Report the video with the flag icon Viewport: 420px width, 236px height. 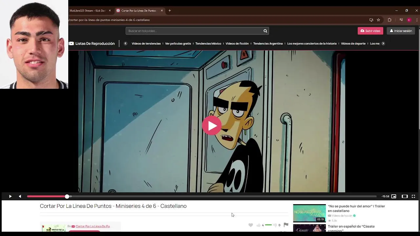[x=286, y=225]
